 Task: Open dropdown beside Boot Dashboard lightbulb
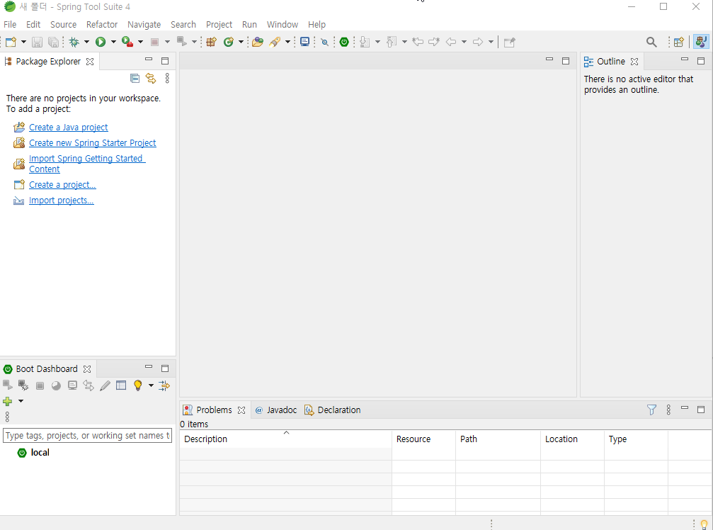click(x=151, y=385)
